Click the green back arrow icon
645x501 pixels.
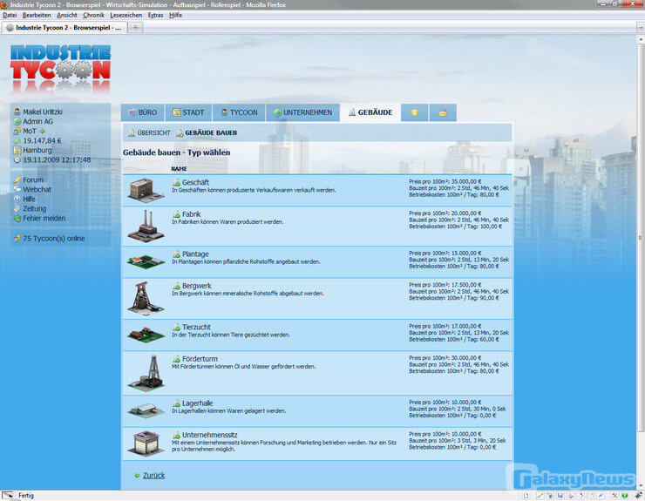coord(137,476)
